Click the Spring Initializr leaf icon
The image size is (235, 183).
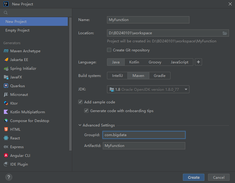(6, 69)
